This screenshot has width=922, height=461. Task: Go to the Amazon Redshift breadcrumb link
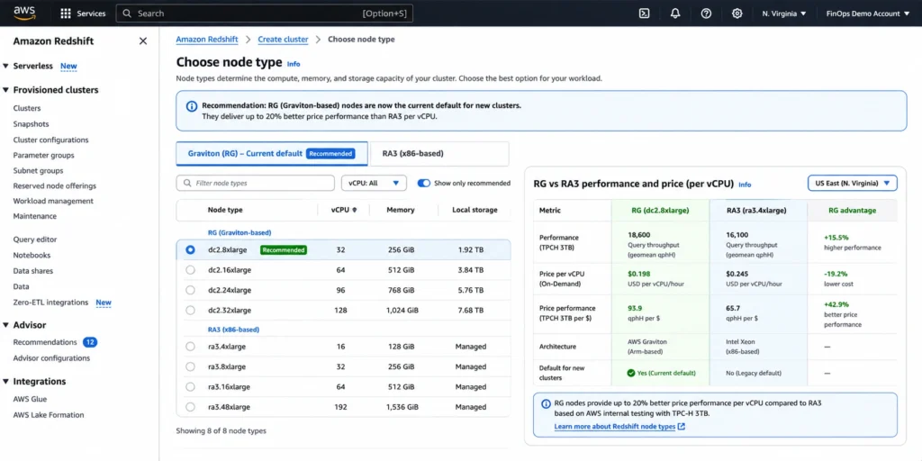pos(207,40)
